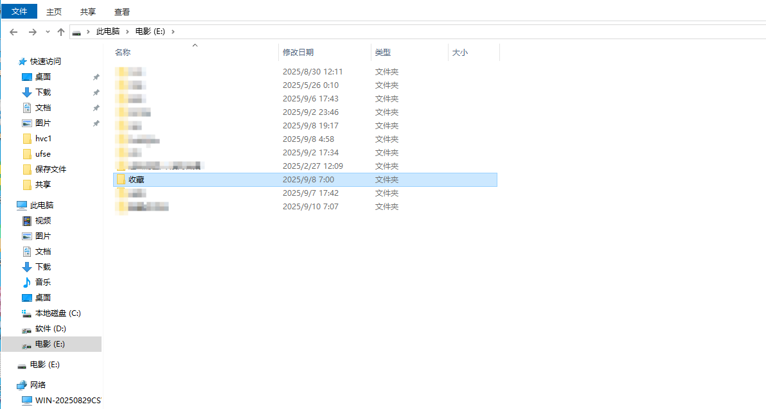Go up one folder level with the up arrow
Viewport: 766px width, 409px height.
[60, 31]
